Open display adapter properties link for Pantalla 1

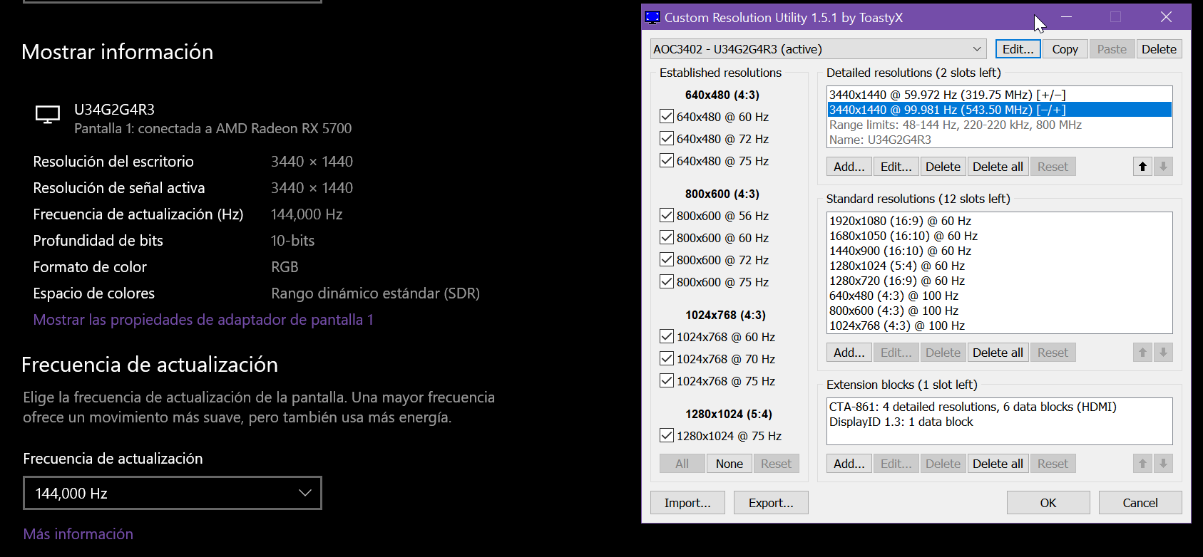(x=203, y=320)
